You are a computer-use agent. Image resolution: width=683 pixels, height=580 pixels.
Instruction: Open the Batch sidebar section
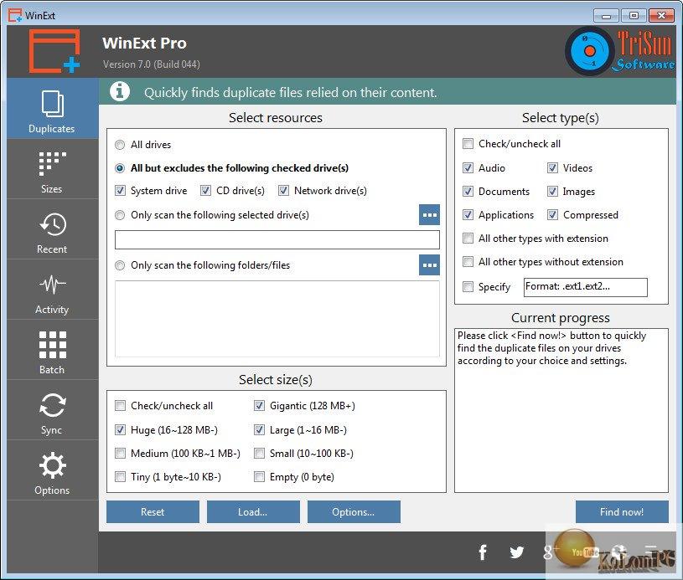coord(52,351)
